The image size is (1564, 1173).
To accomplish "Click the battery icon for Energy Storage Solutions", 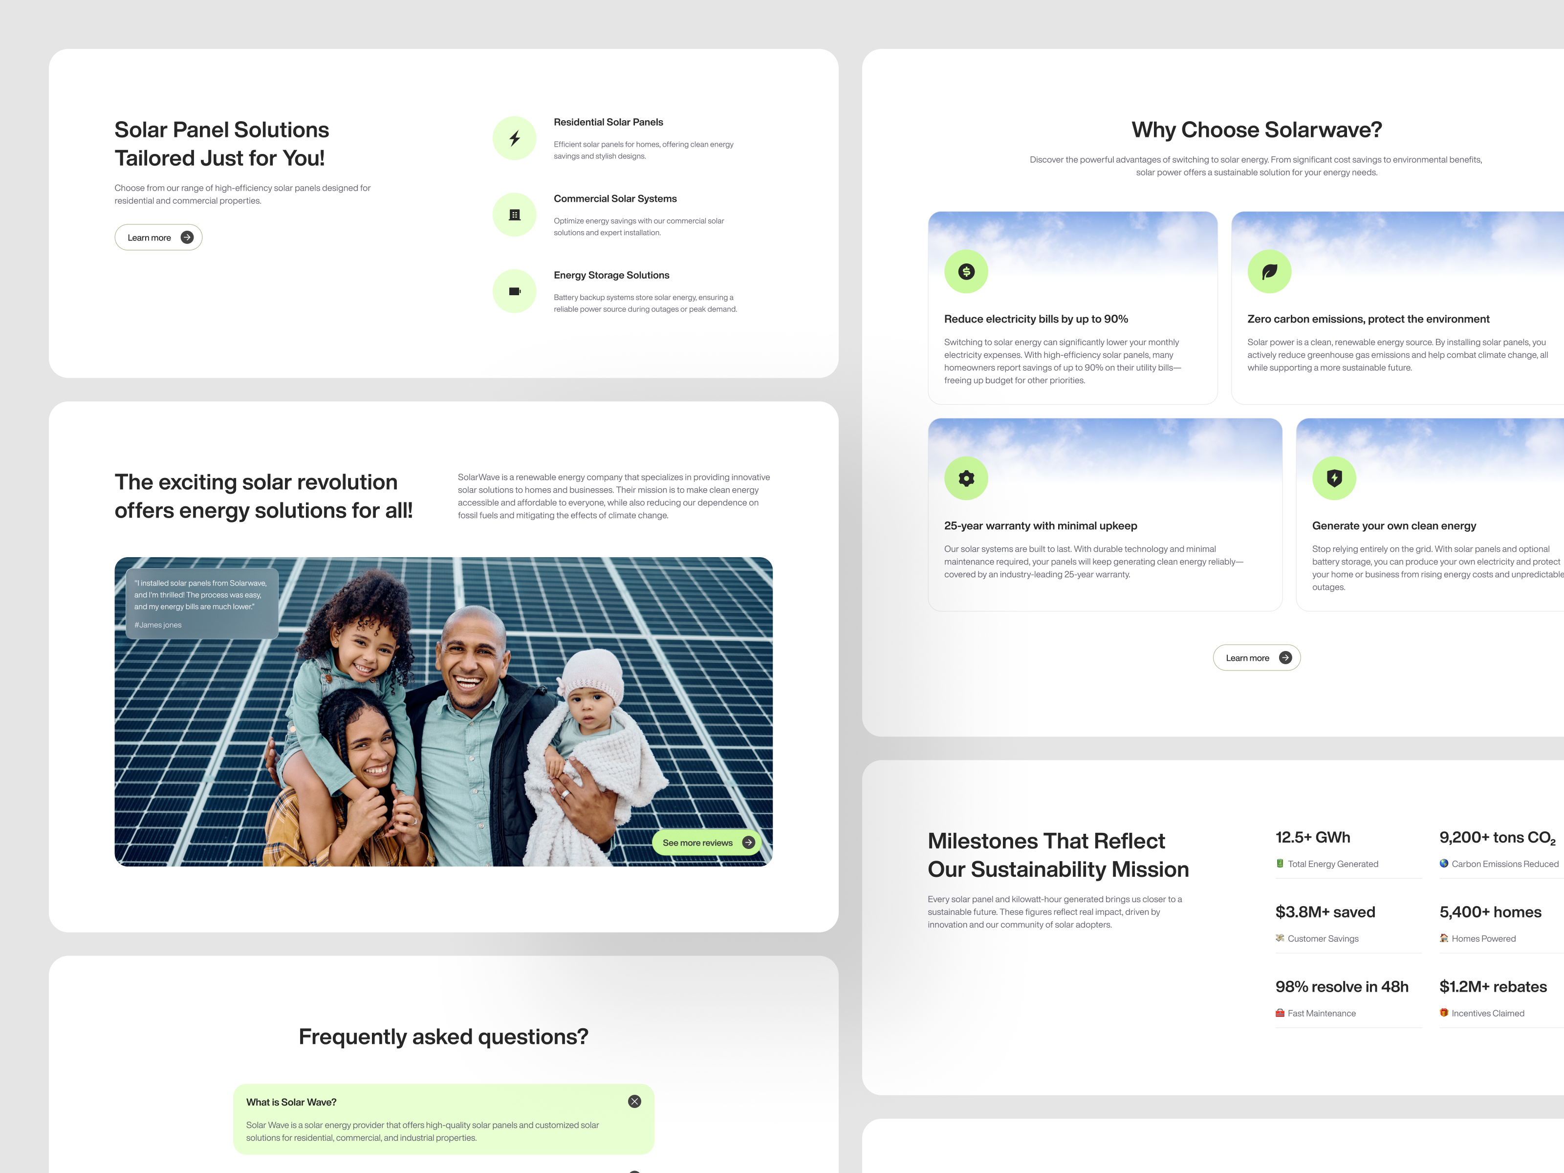I will coord(515,291).
